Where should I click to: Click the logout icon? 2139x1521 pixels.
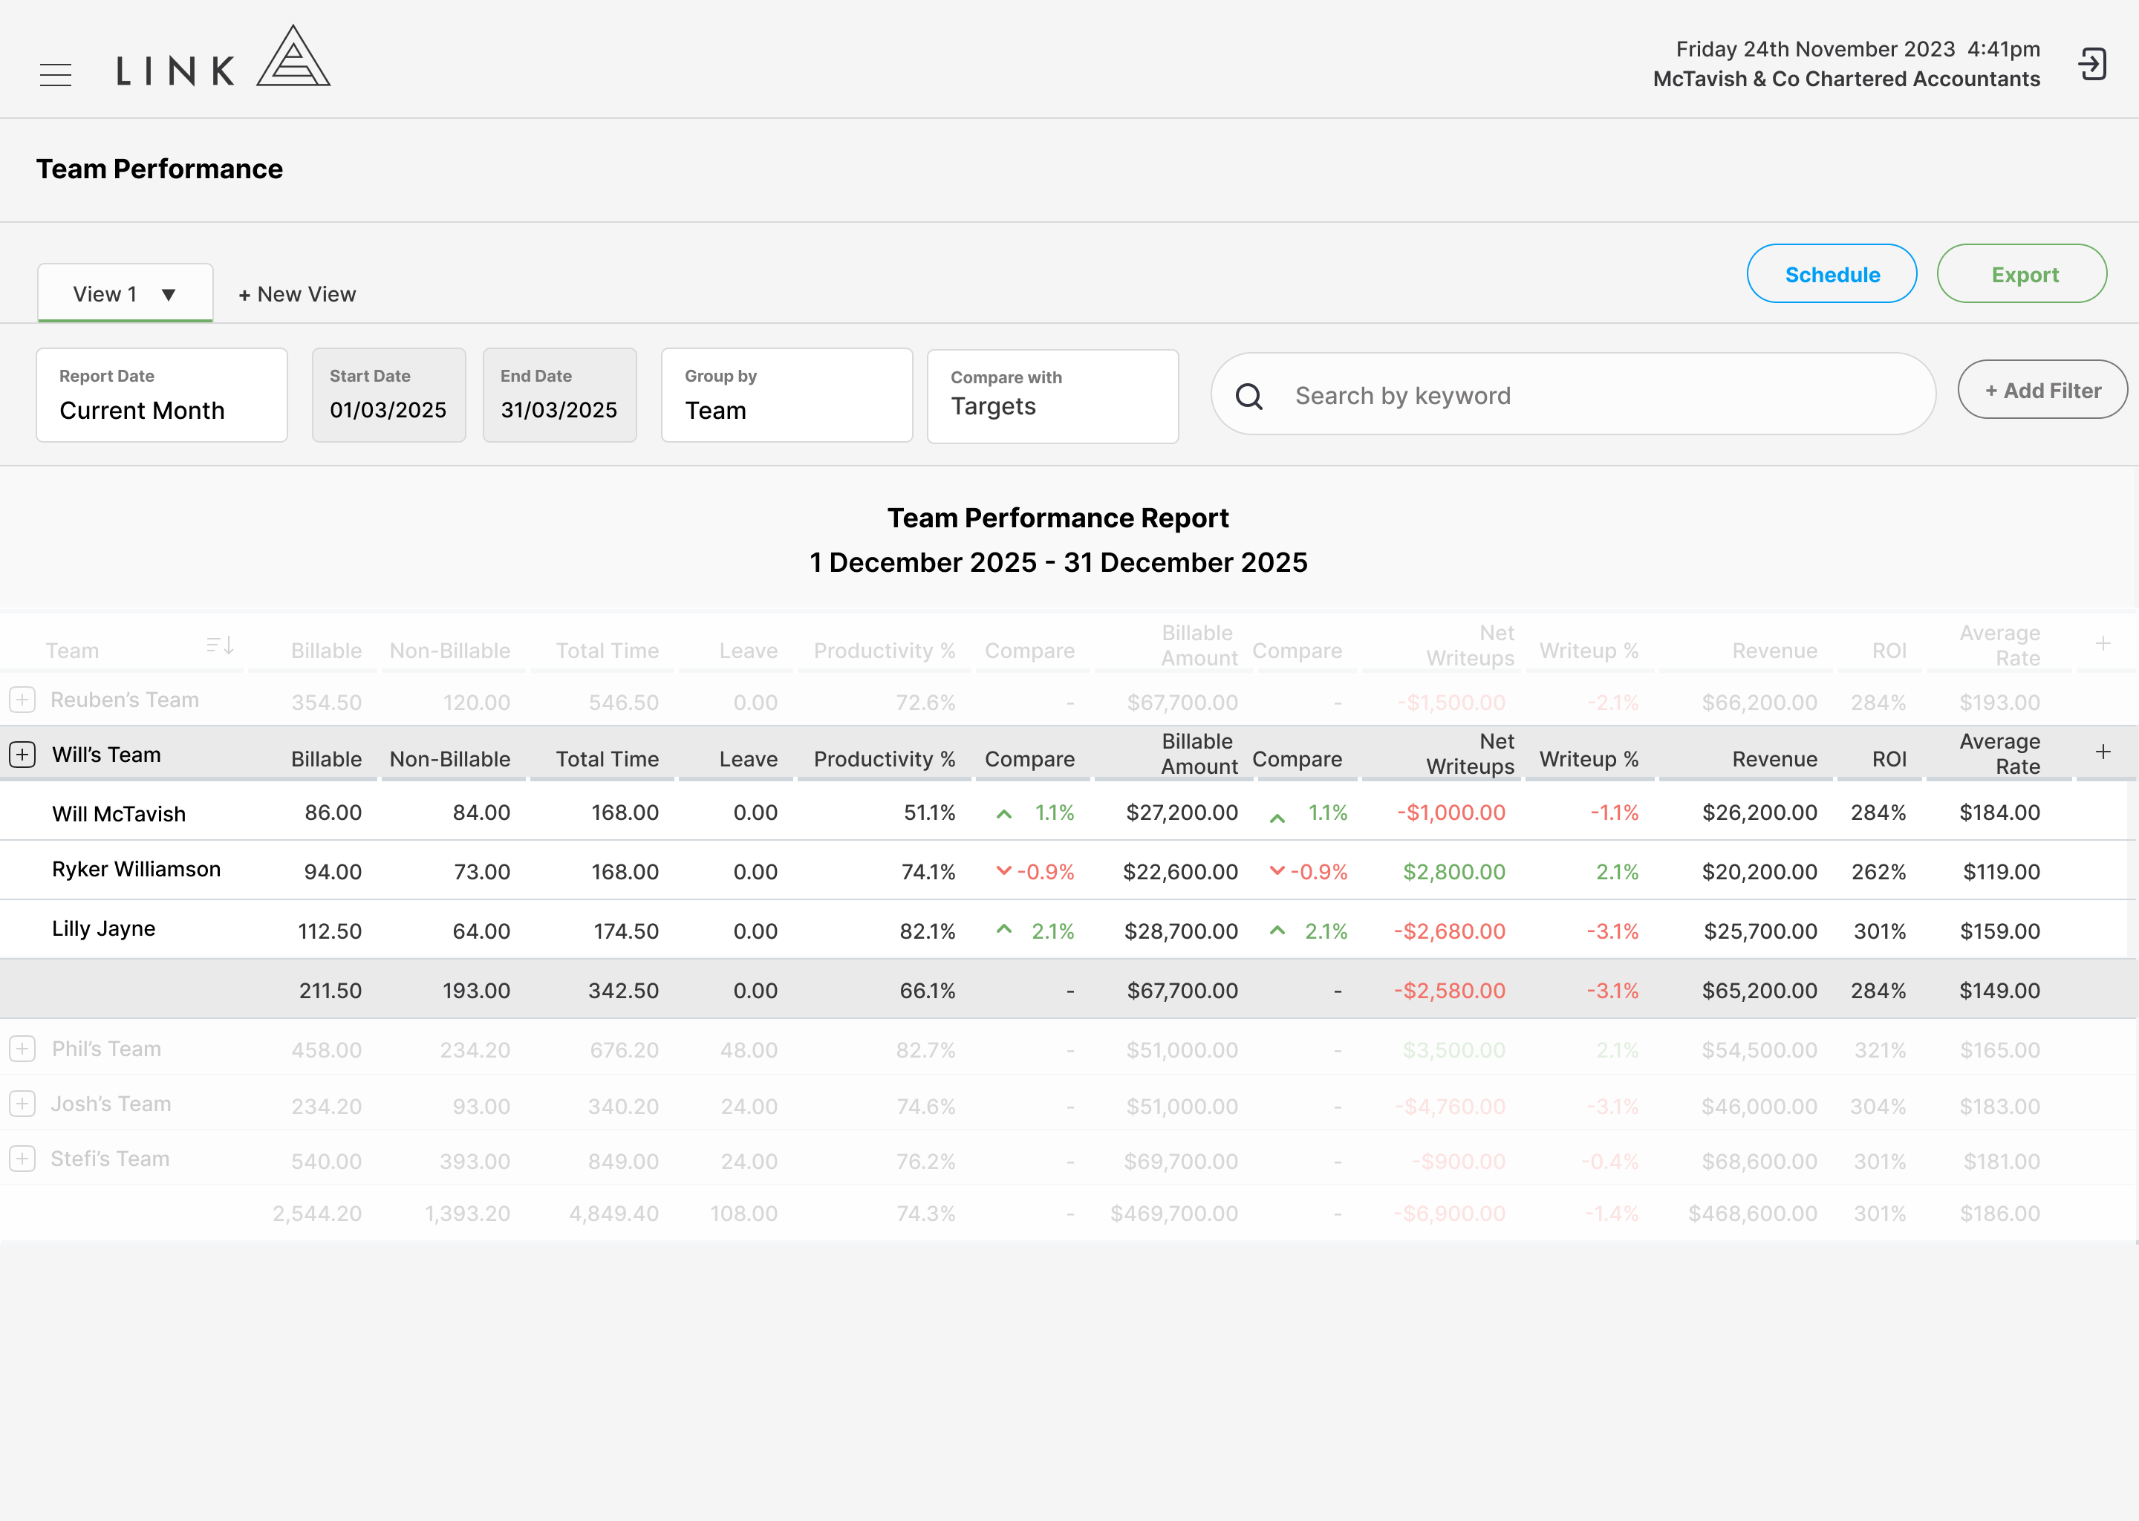[2092, 65]
